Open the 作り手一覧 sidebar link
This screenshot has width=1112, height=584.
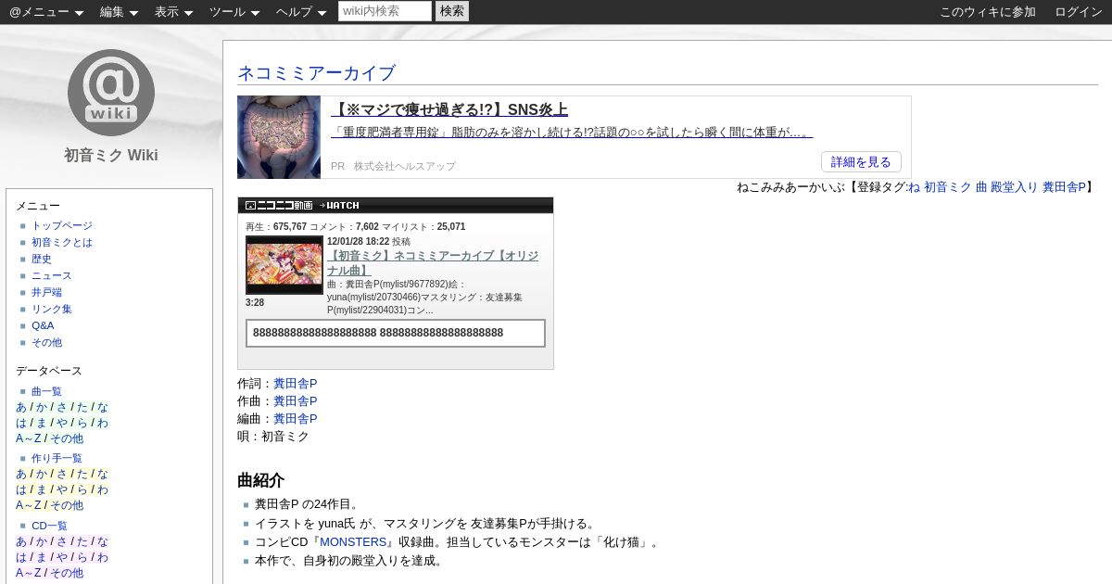[x=57, y=459]
